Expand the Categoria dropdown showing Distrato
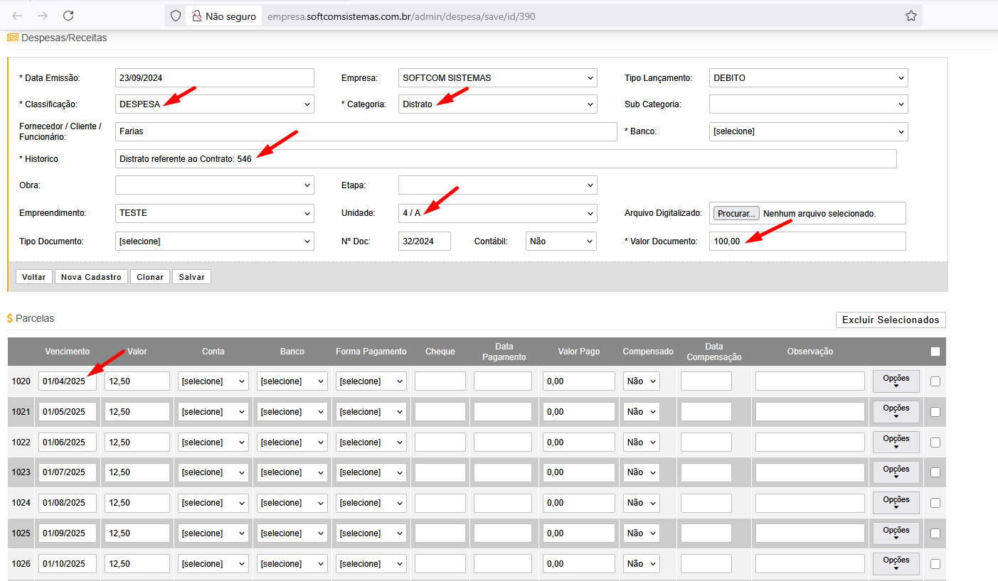The image size is (998, 581). click(497, 104)
